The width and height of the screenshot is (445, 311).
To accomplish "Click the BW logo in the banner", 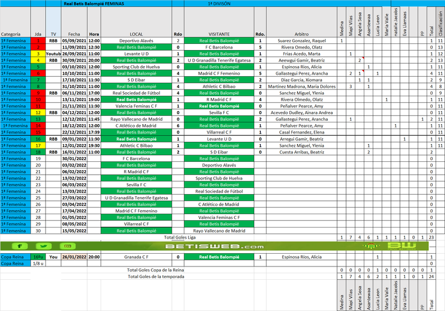I will coord(402,246).
